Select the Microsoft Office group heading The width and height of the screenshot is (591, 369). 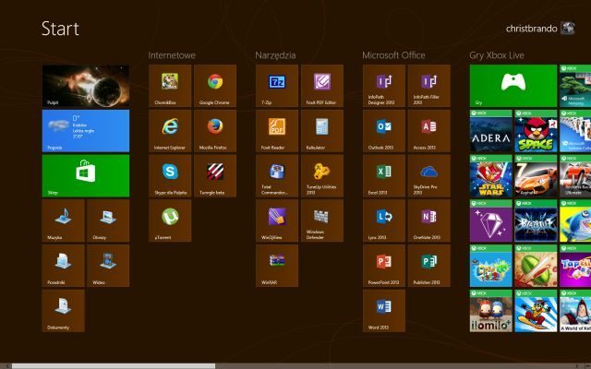pyautogui.click(x=393, y=55)
